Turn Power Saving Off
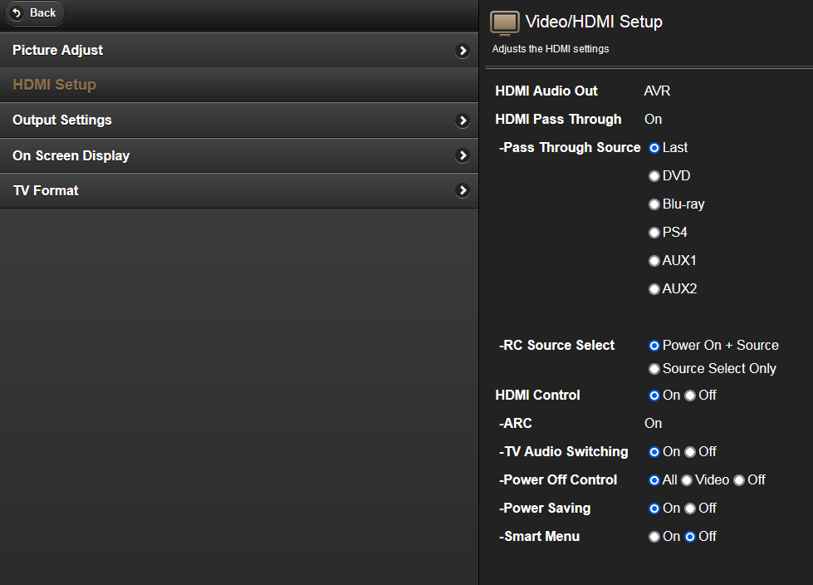The width and height of the screenshot is (813, 585). coord(690,509)
